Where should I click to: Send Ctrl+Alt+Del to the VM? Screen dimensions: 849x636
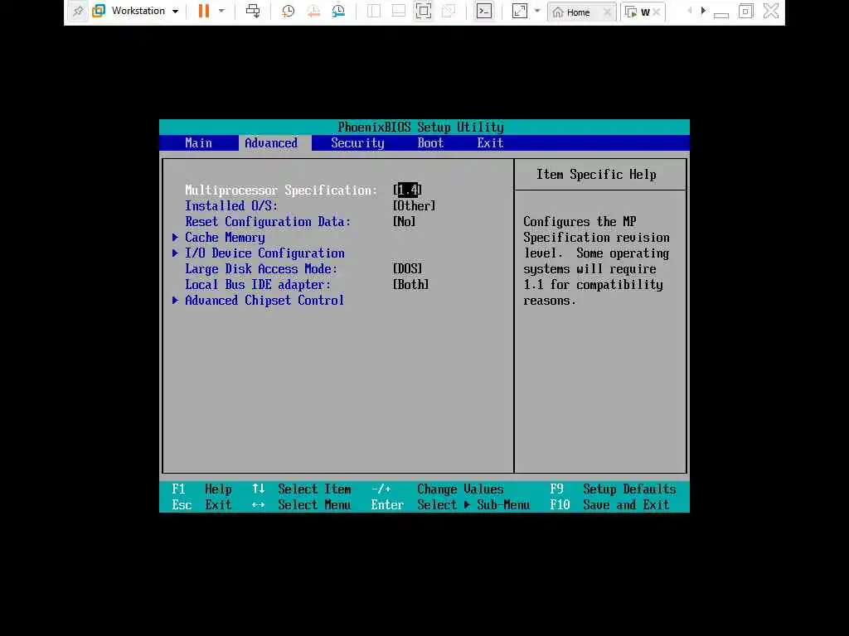253,11
